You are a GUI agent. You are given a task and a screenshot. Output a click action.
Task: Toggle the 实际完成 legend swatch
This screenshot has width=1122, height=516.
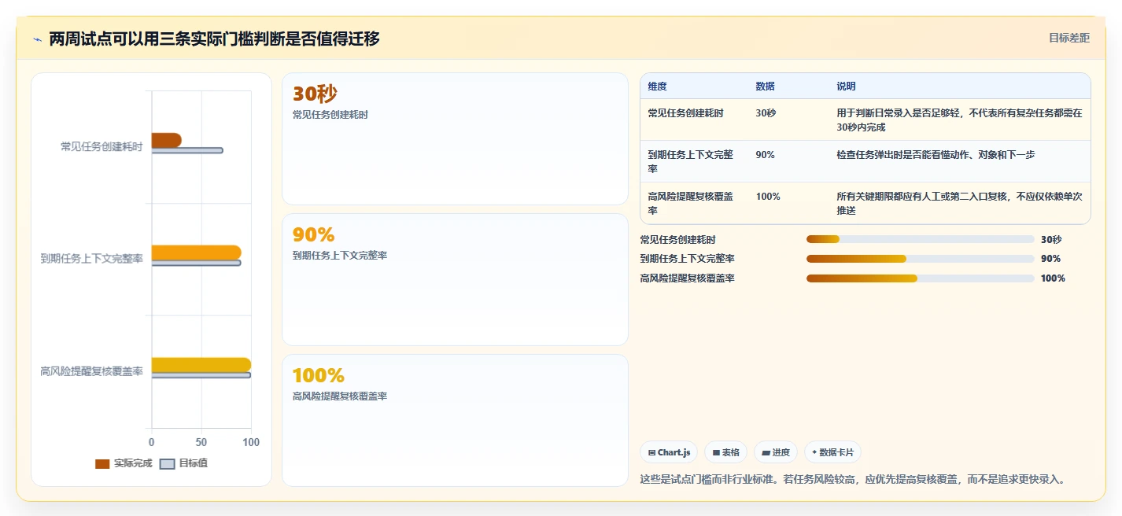tap(102, 464)
